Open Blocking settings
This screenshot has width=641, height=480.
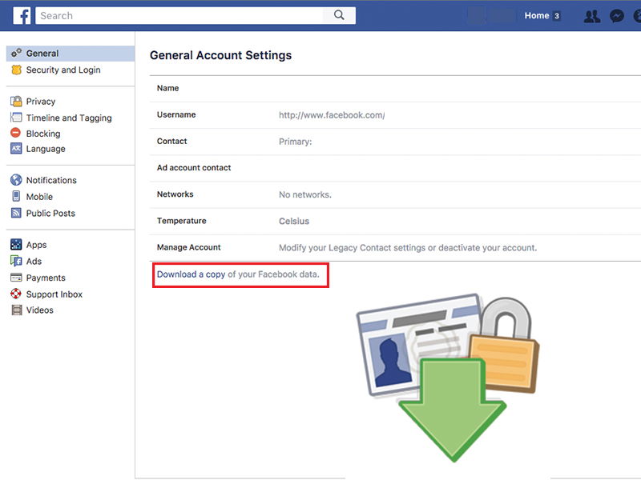(43, 134)
